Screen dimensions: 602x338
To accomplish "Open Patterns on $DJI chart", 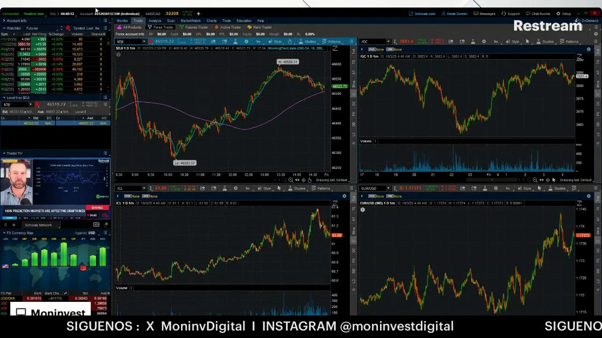I will tap(332, 41).
